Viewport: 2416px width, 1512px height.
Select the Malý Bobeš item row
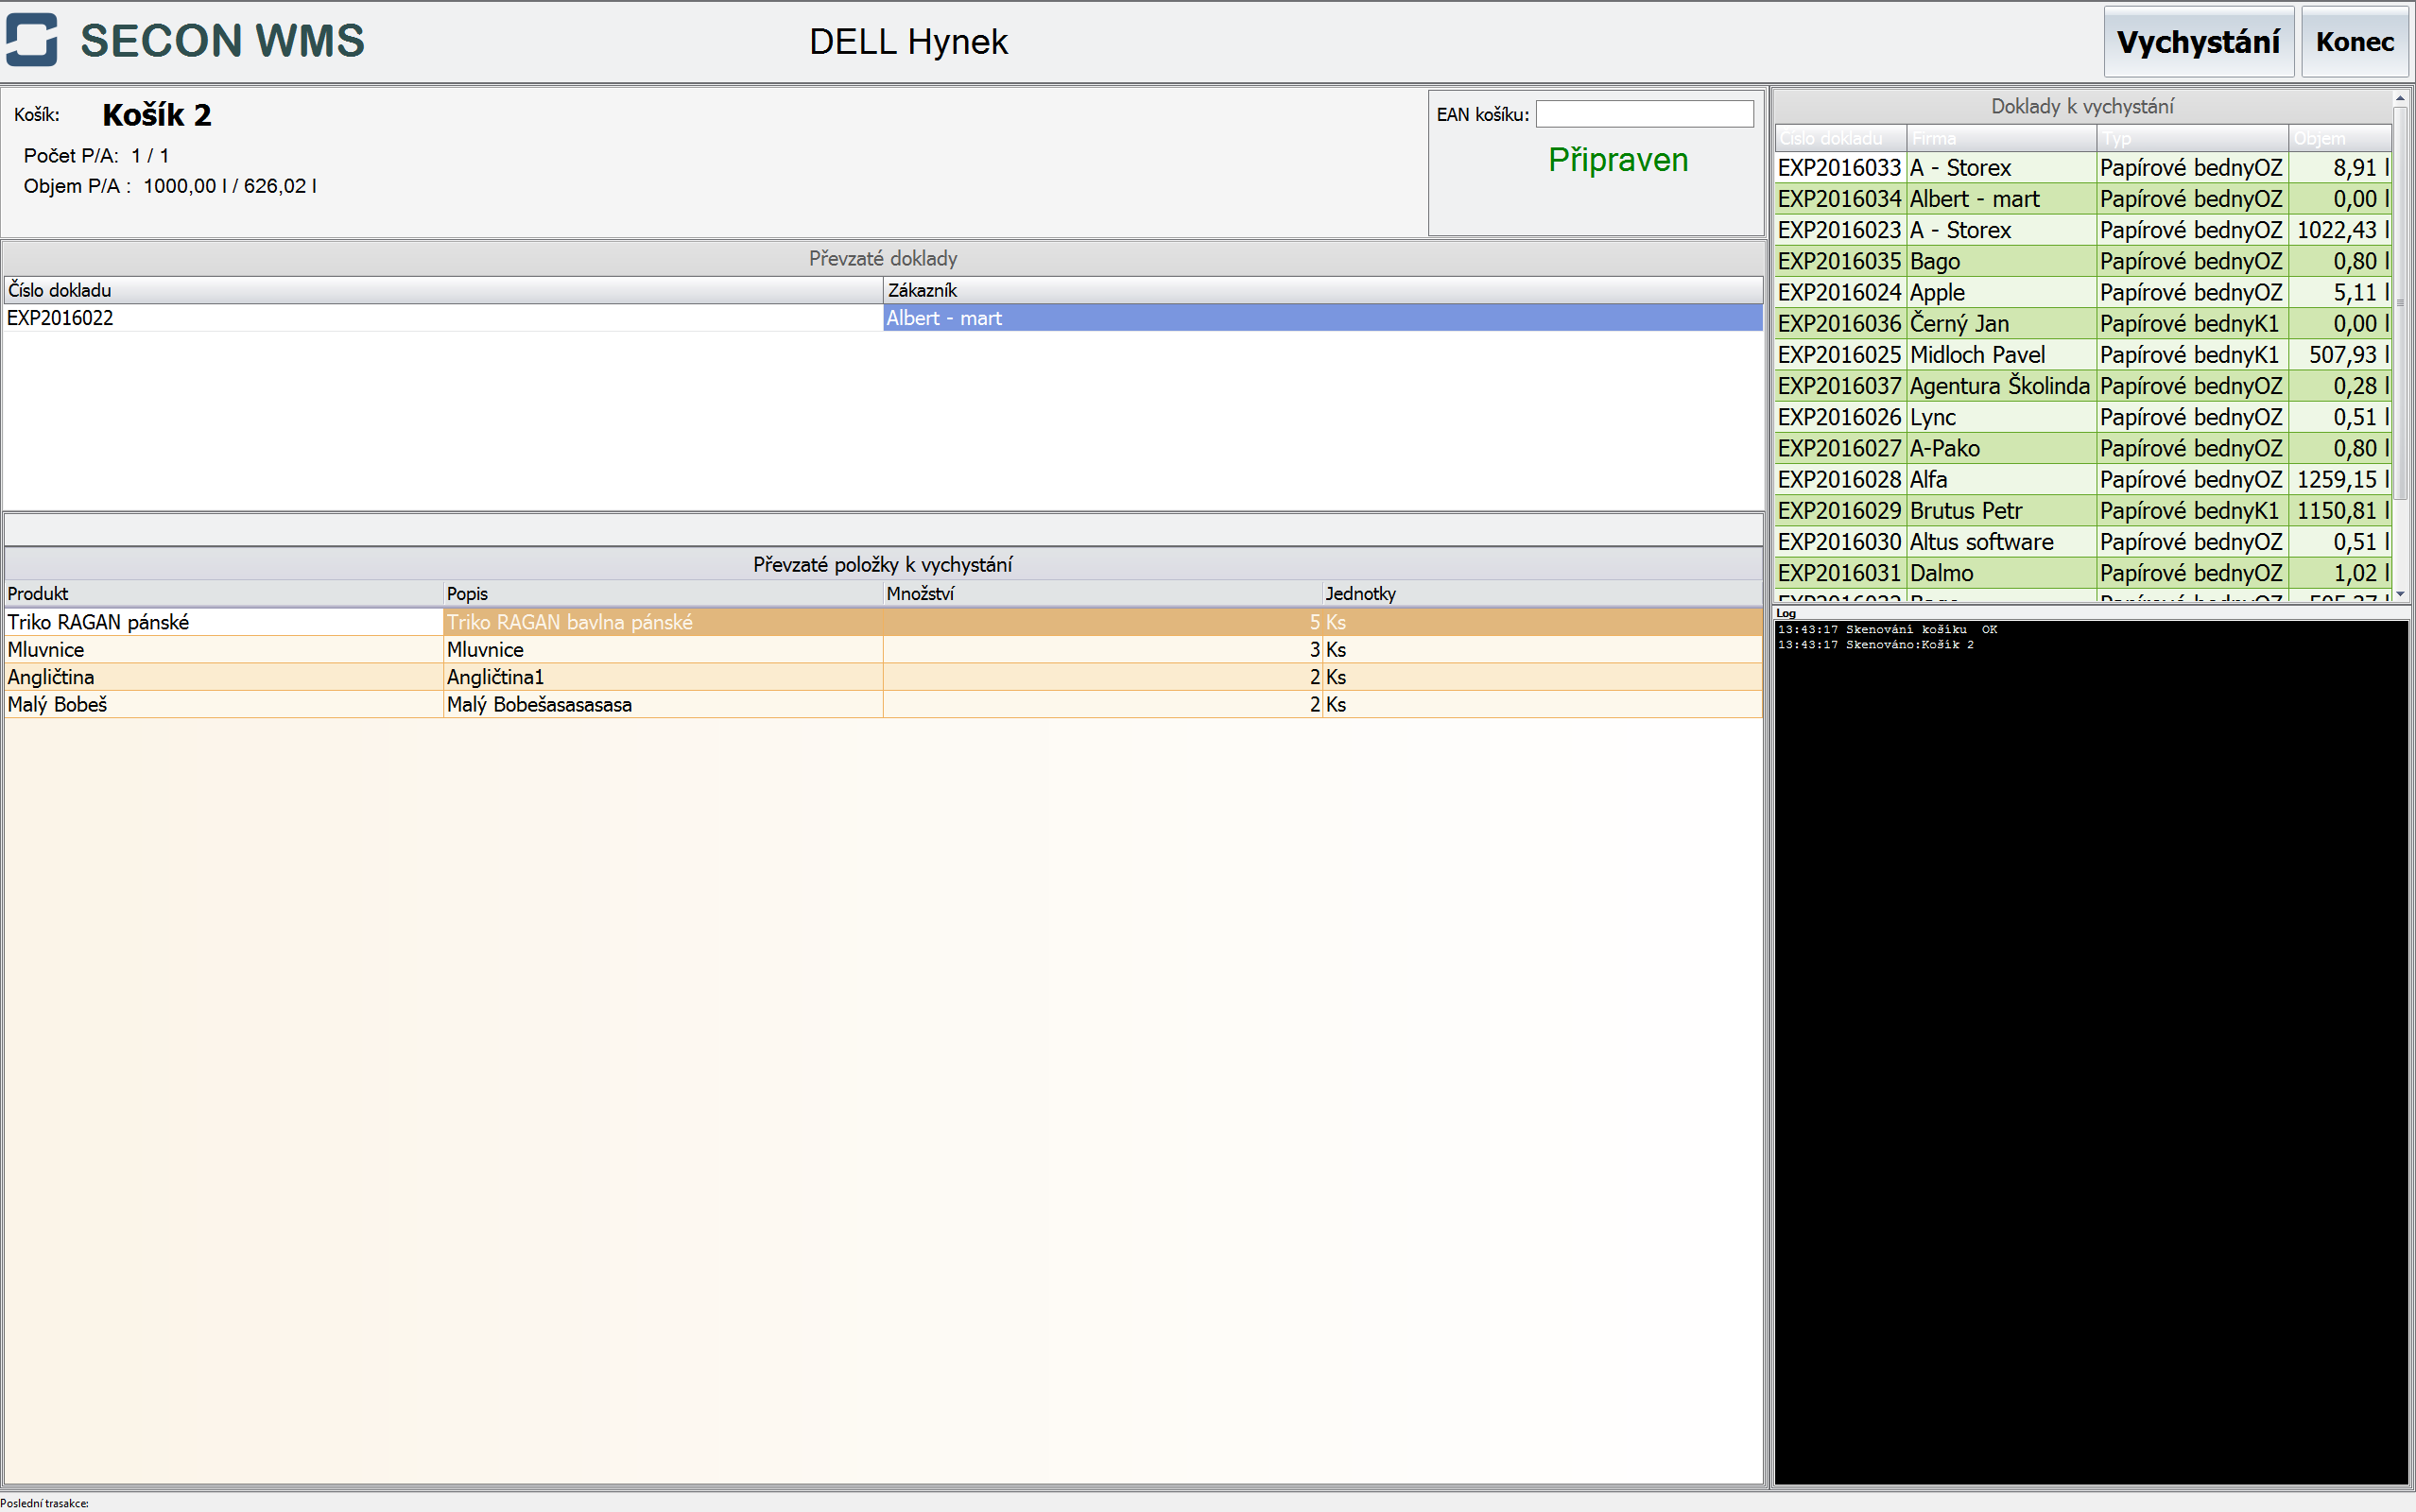(220, 705)
